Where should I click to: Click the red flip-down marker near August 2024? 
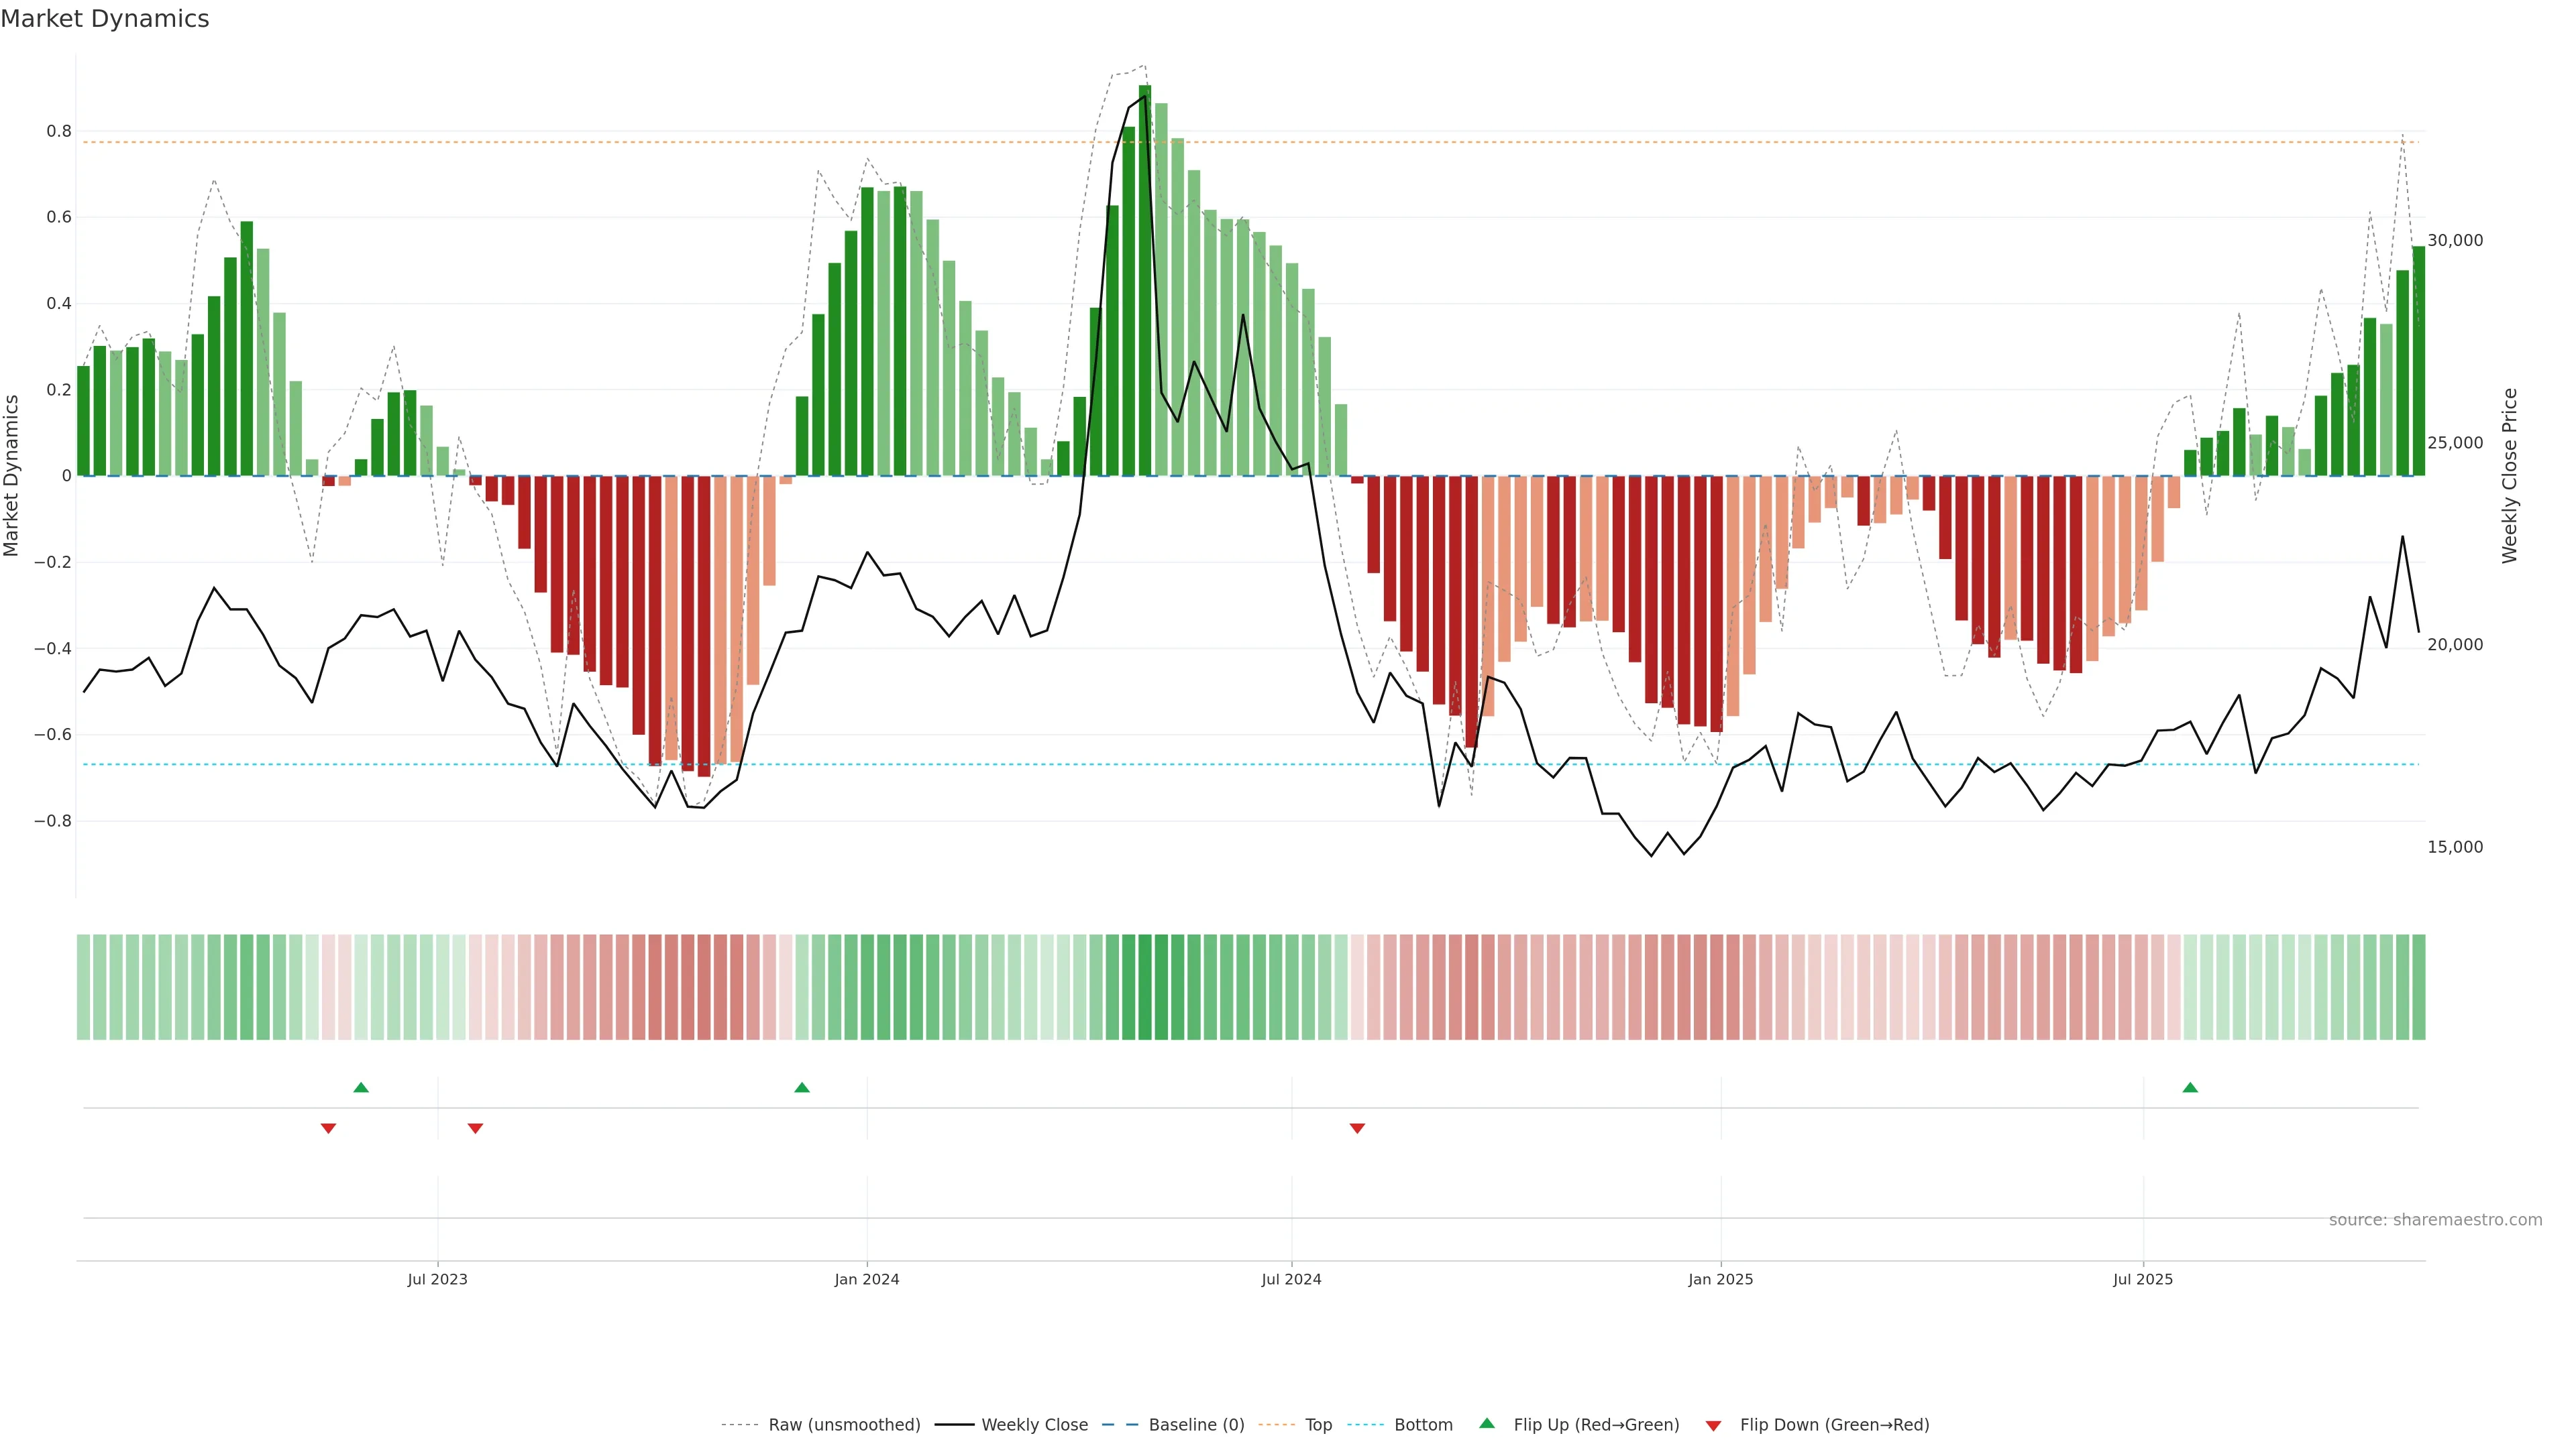point(1357,1128)
